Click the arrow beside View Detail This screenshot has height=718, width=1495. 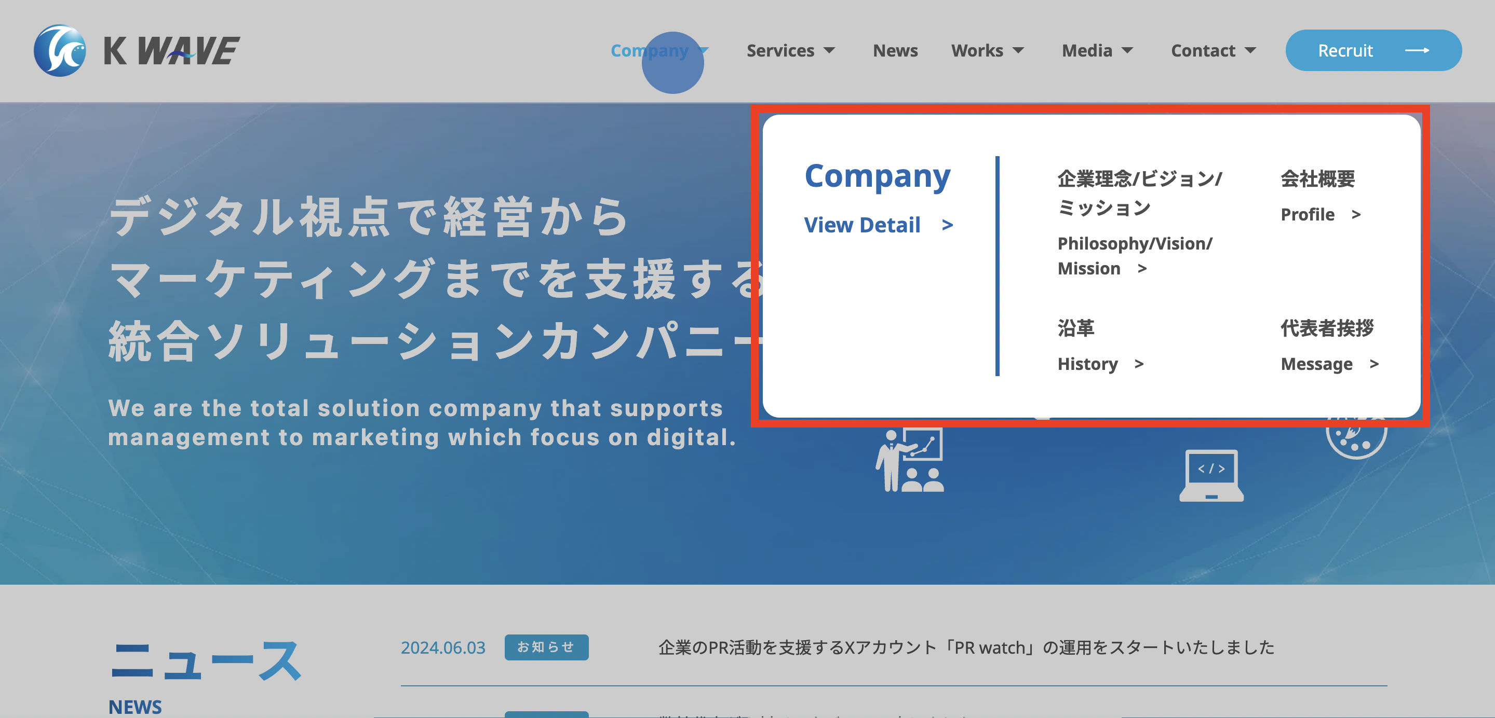(947, 225)
